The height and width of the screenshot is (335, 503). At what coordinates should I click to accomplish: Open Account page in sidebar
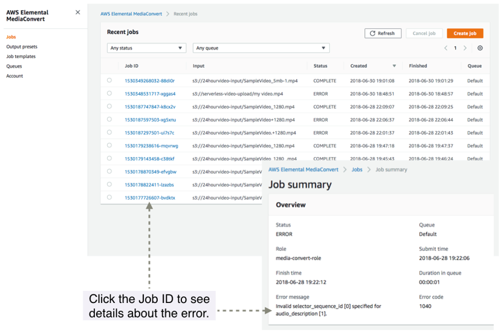point(15,76)
